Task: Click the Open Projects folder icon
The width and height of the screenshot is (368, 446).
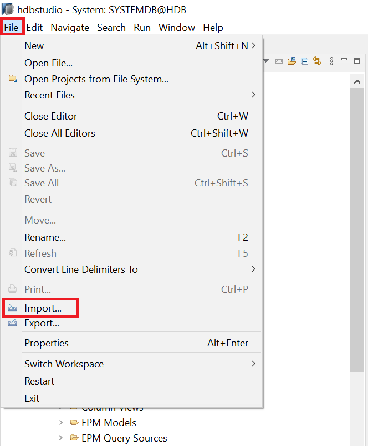Action: click(13, 79)
